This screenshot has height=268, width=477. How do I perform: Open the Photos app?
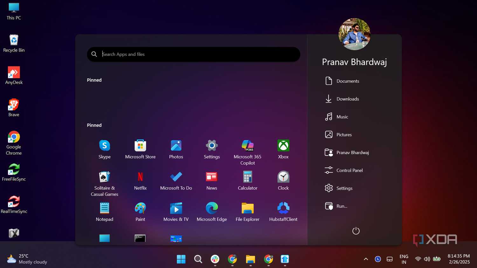coord(176,149)
